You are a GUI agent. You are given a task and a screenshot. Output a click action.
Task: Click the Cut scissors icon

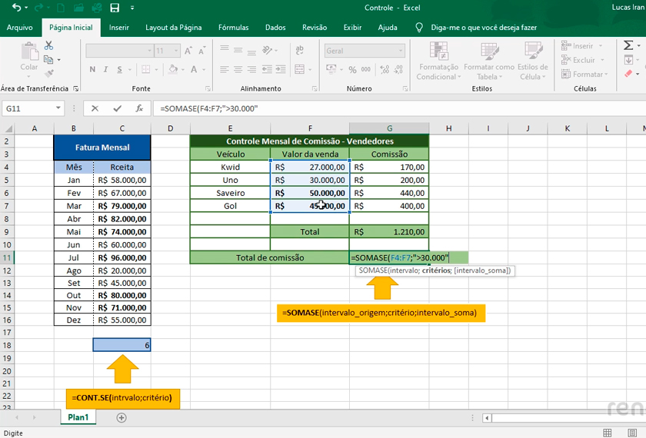(x=48, y=46)
